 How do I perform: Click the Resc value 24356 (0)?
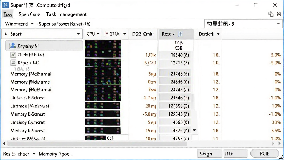(180, 82)
